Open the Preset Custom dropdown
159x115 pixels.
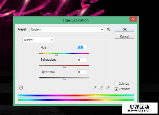67,29
